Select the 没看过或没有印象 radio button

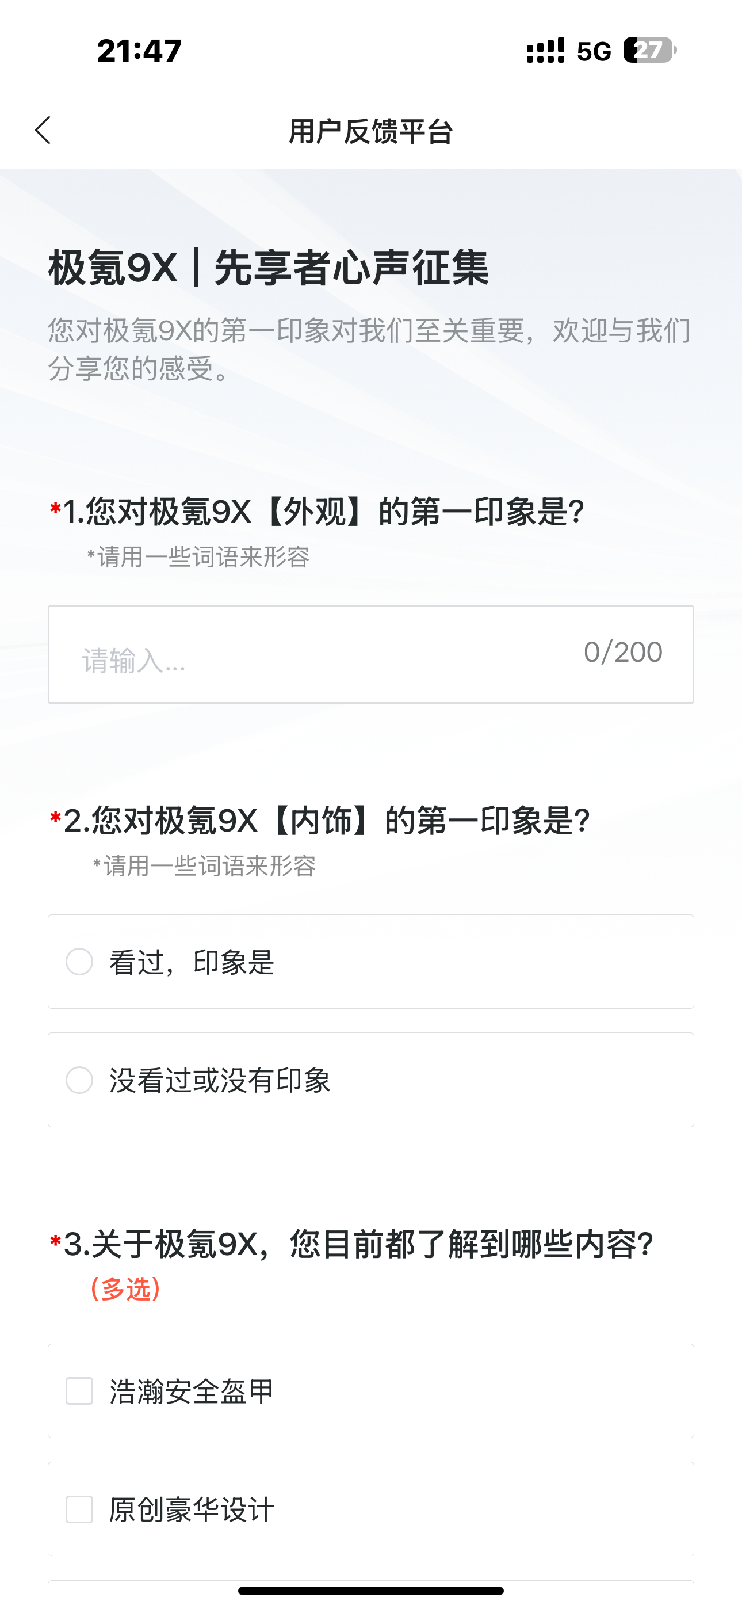[79, 1080]
